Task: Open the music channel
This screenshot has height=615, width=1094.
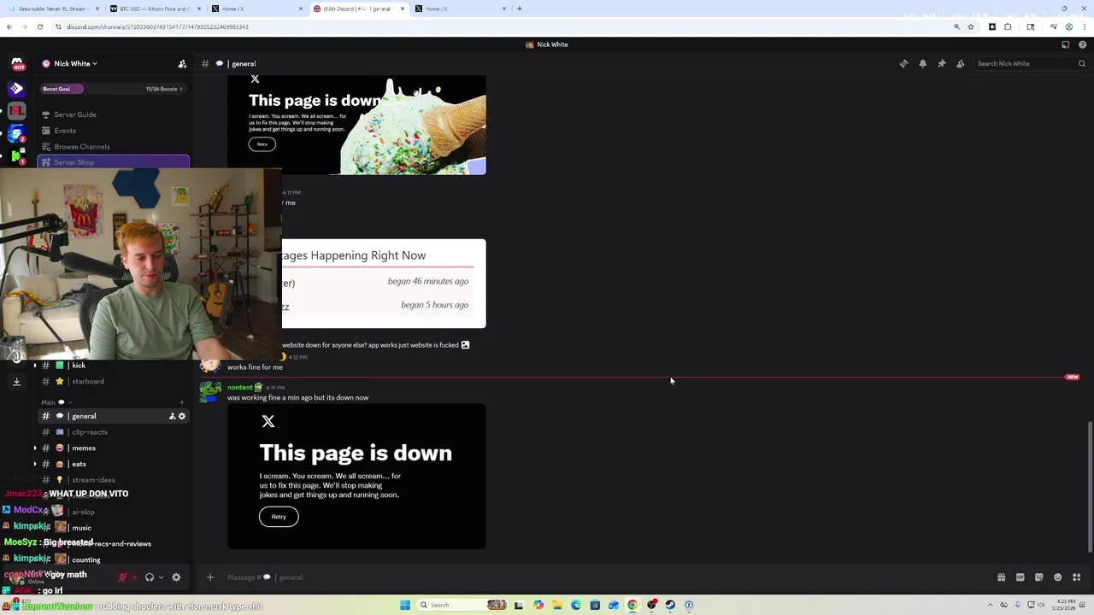Action: tap(82, 528)
